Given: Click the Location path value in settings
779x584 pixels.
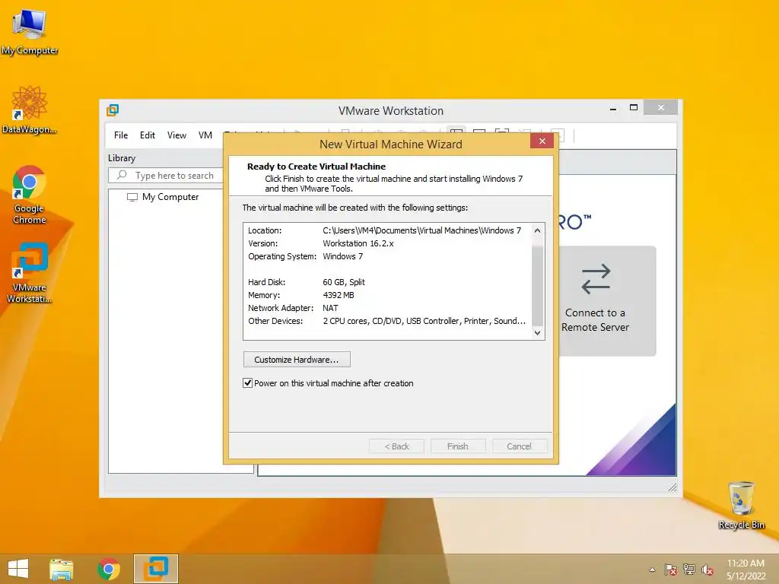Looking at the screenshot, I should tap(421, 230).
